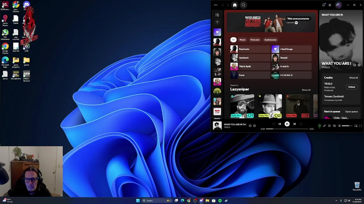
Task: Mute Spotify with speaker icon
Action: pos(339,126)
